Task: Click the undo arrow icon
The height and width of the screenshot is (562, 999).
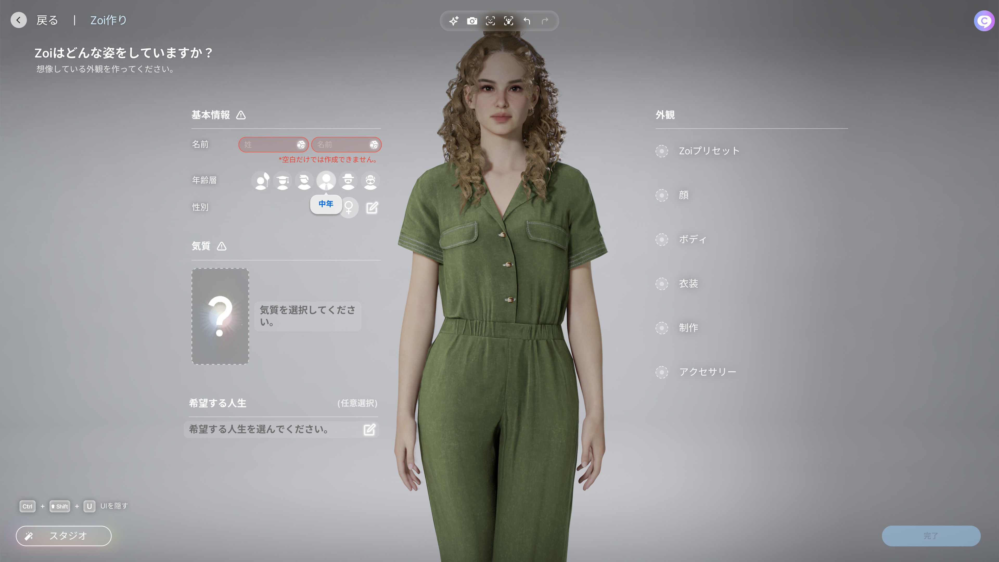Action: coord(527,21)
